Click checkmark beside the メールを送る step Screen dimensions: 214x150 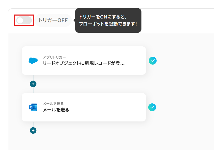(x=152, y=107)
